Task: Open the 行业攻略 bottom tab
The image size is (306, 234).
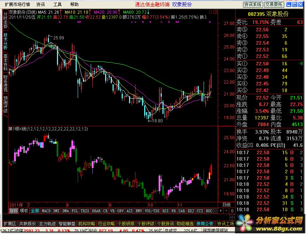Action: click(106, 224)
